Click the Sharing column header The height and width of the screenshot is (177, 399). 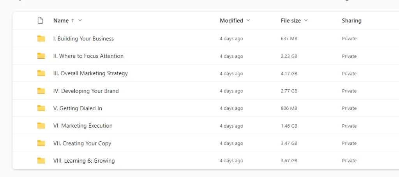coord(351,21)
